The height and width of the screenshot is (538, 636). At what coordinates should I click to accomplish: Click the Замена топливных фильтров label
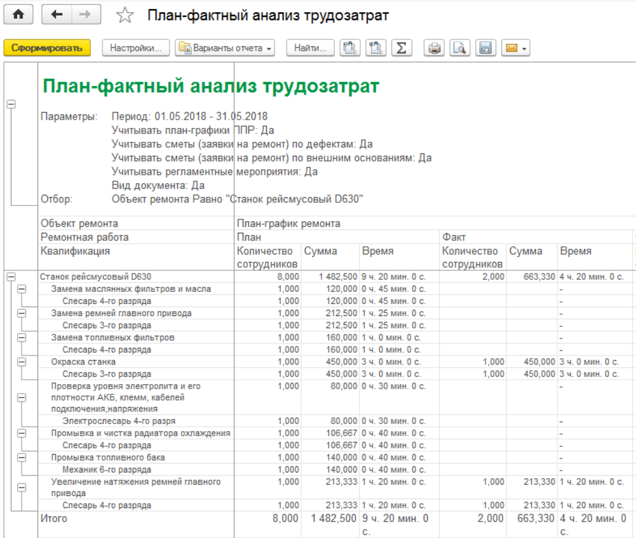click(112, 338)
